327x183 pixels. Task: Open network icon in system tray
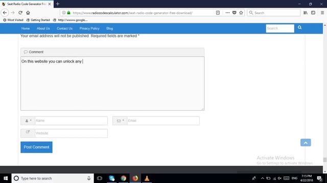pyautogui.click(x=274, y=178)
